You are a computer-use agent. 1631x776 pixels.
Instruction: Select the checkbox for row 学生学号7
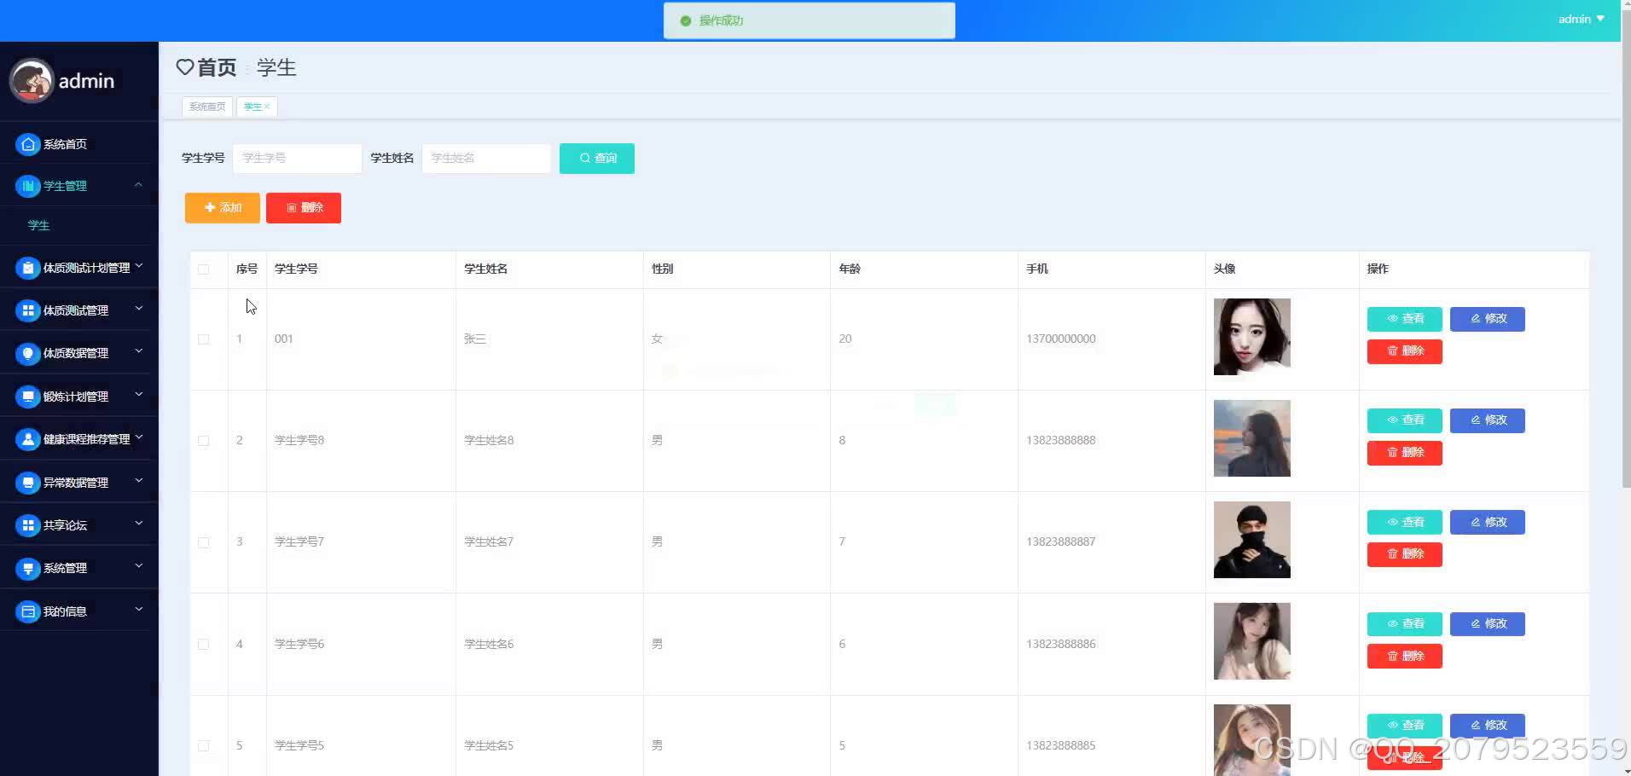tap(203, 542)
